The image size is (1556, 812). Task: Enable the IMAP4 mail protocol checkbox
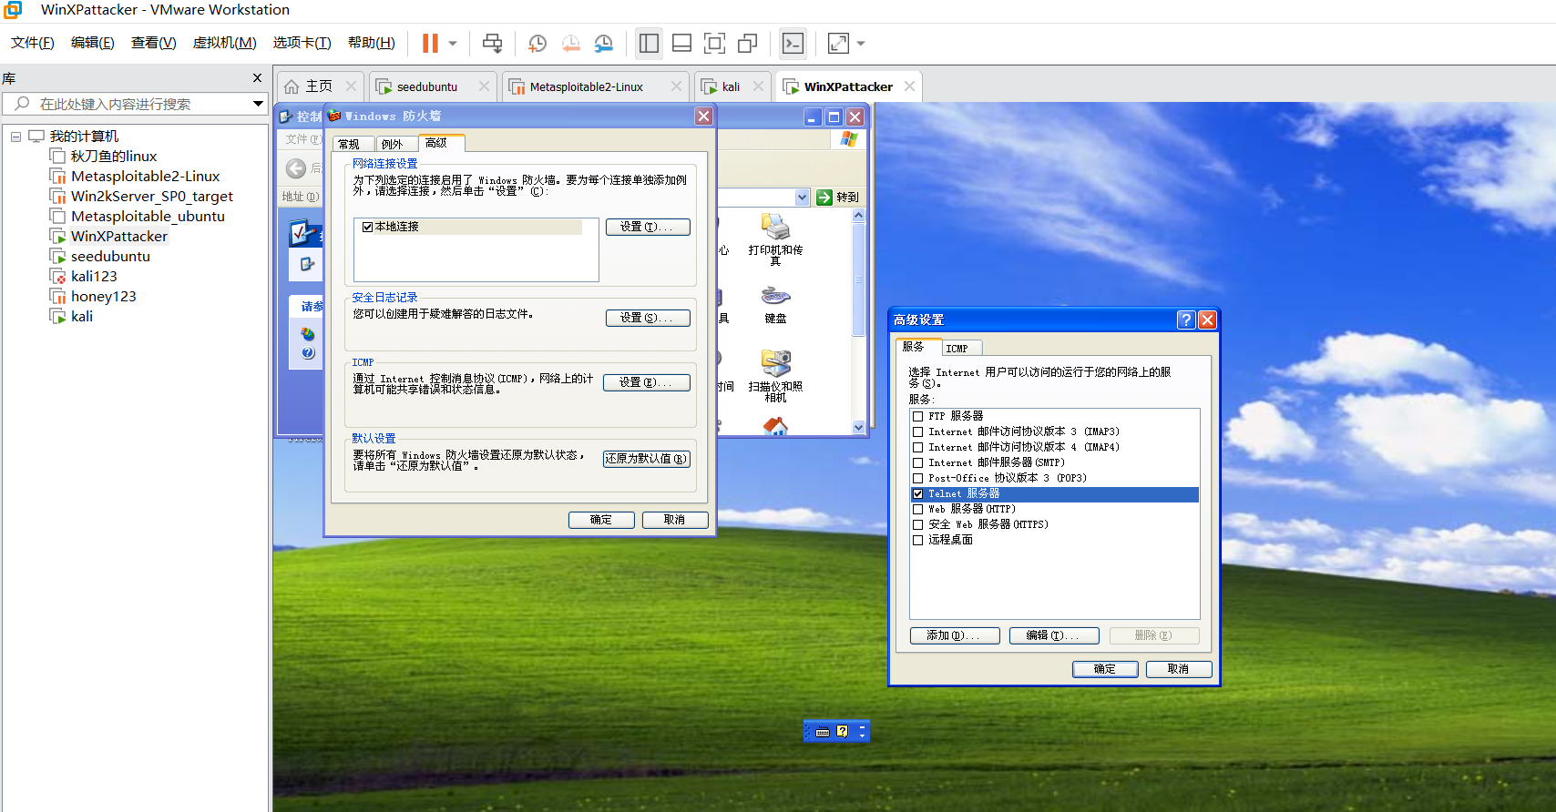pyautogui.click(x=918, y=447)
